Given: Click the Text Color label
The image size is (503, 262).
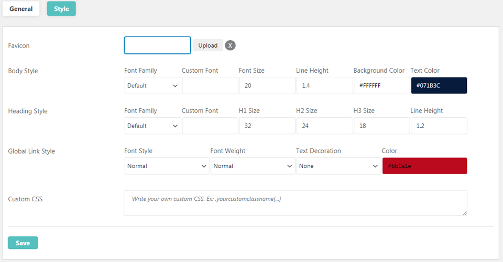Looking at the screenshot, I should 425,71.
